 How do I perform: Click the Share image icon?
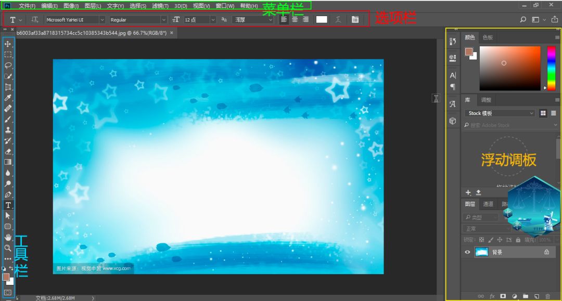[x=555, y=20]
